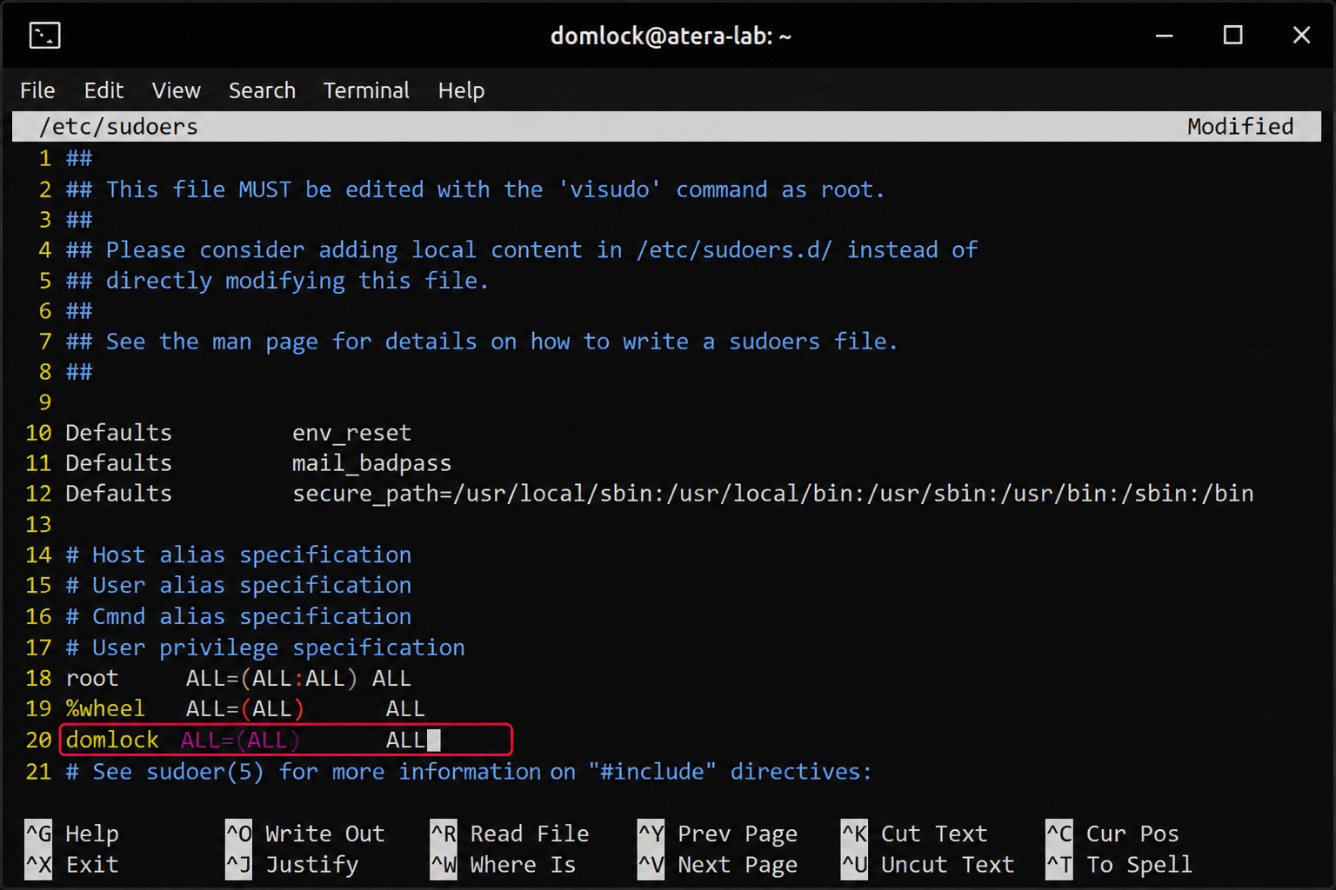This screenshot has height=890, width=1336.
Task: Click the root ALL line 18
Action: click(x=238, y=679)
